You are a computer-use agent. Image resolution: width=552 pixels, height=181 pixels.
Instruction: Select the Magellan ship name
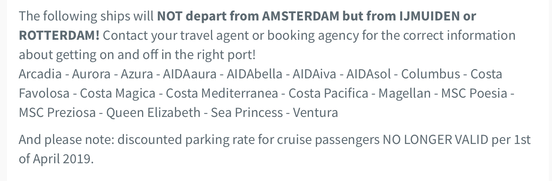click(404, 93)
